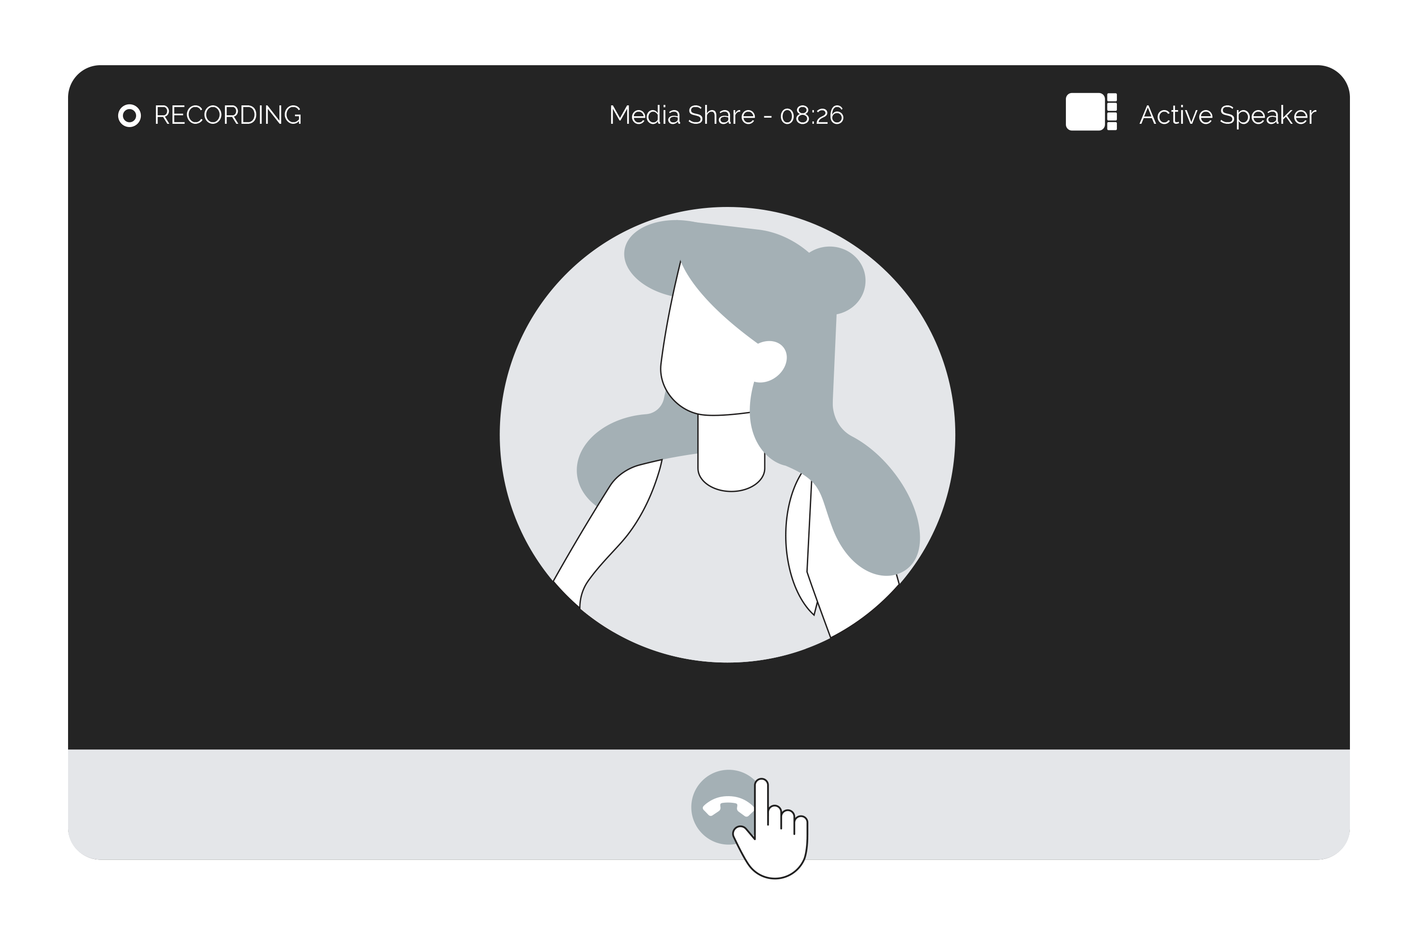Click the hang up call button

(728, 808)
